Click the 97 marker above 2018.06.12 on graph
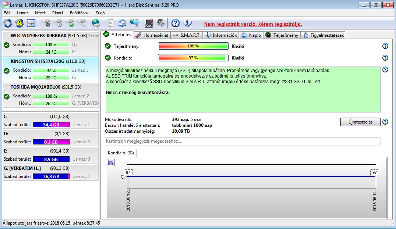This screenshot has height=229, width=396. point(128,172)
